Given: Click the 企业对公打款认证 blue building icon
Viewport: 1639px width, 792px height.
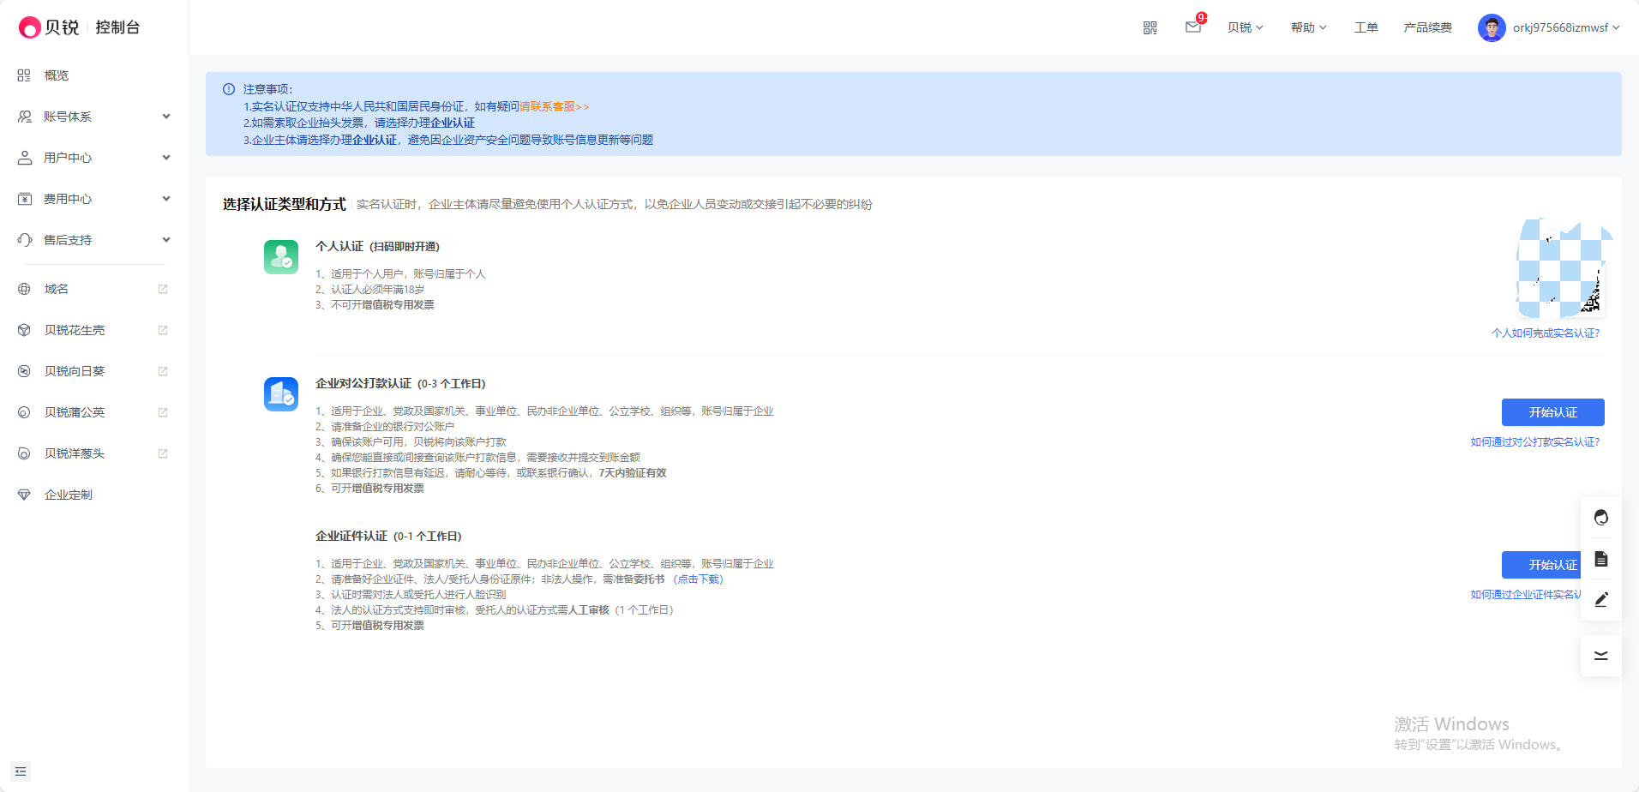Looking at the screenshot, I should tap(281, 394).
